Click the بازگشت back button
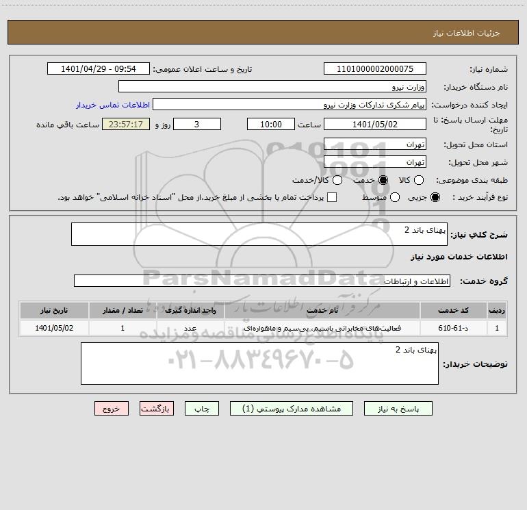This screenshot has width=527, height=510. click(x=157, y=409)
